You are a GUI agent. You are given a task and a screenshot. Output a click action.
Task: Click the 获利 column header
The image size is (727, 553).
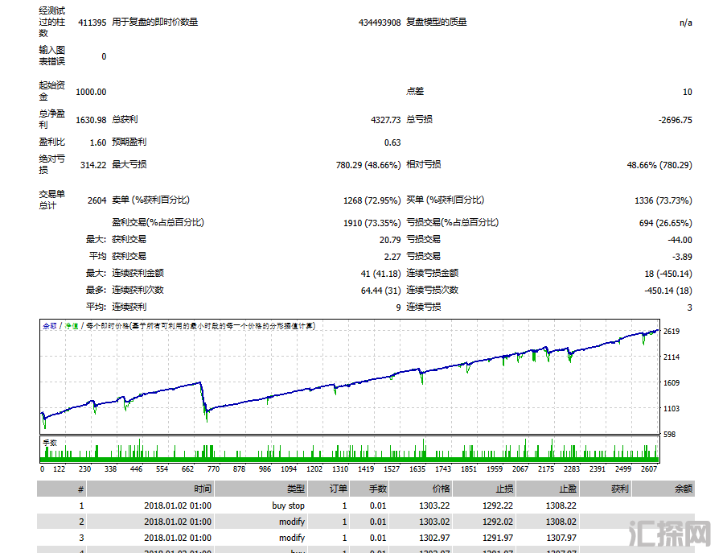coord(619,489)
